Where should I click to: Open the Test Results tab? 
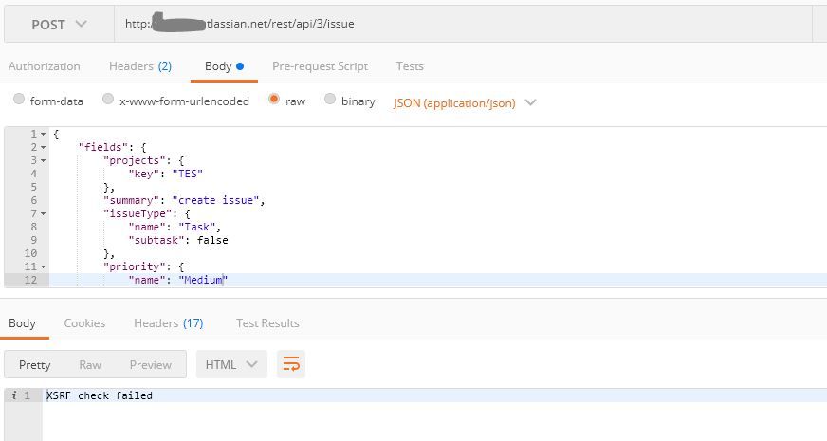267,323
